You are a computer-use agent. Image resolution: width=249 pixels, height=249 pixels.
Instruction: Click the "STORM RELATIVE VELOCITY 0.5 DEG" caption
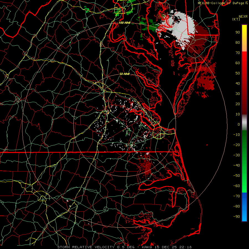coord(96,247)
